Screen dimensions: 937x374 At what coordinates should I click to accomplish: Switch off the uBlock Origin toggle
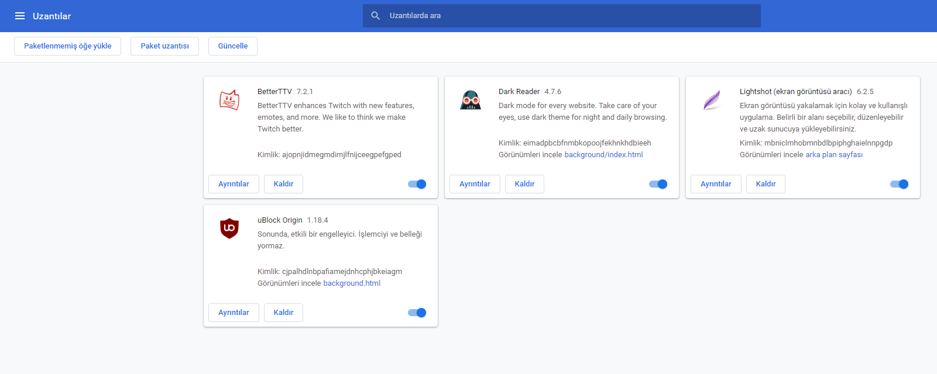(417, 313)
